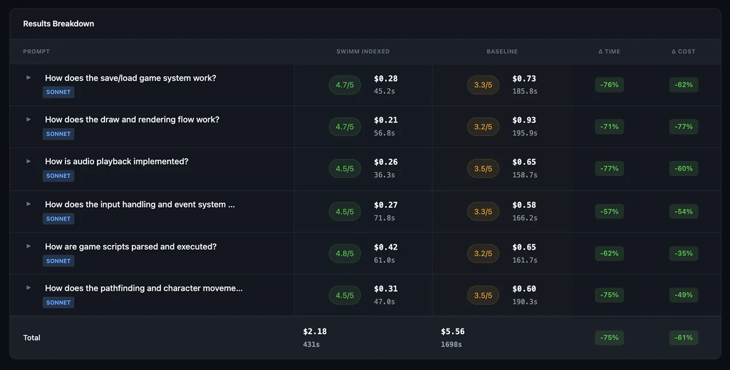Expand the input handling and event row

pyautogui.click(x=29, y=204)
